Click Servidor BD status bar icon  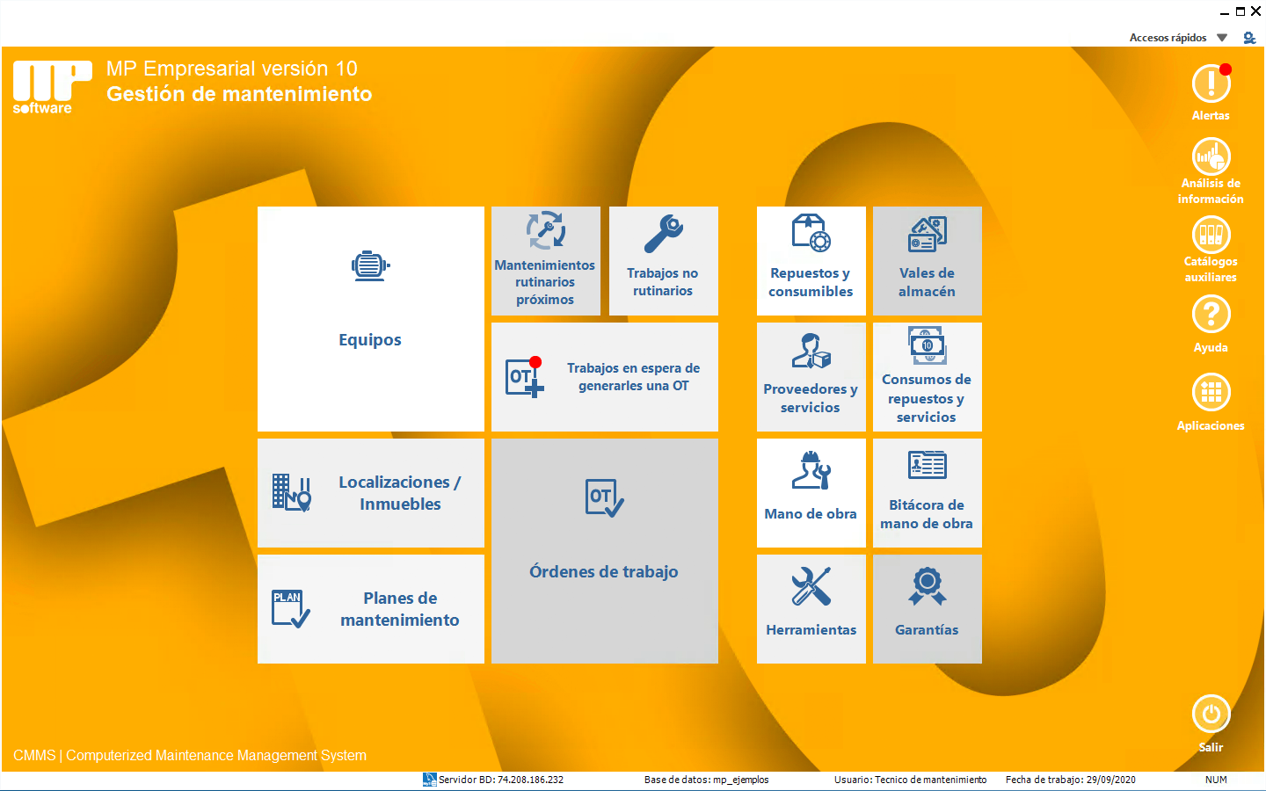point(429,780)
